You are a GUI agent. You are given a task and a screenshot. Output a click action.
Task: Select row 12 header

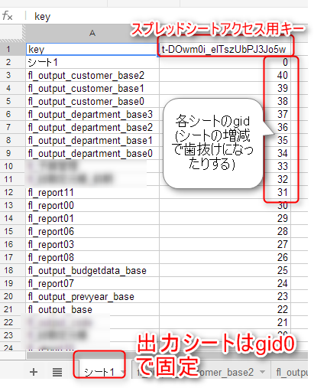[x=8, y=192]
